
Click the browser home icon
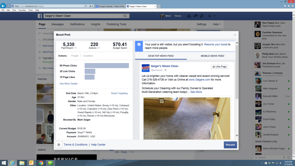tap(285, 6)
